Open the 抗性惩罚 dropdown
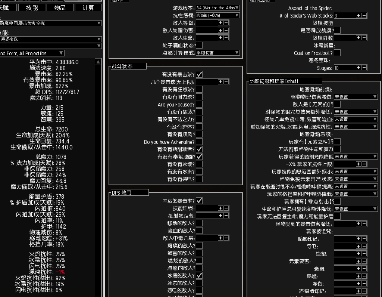382x297 pixels. coord(217,15)
